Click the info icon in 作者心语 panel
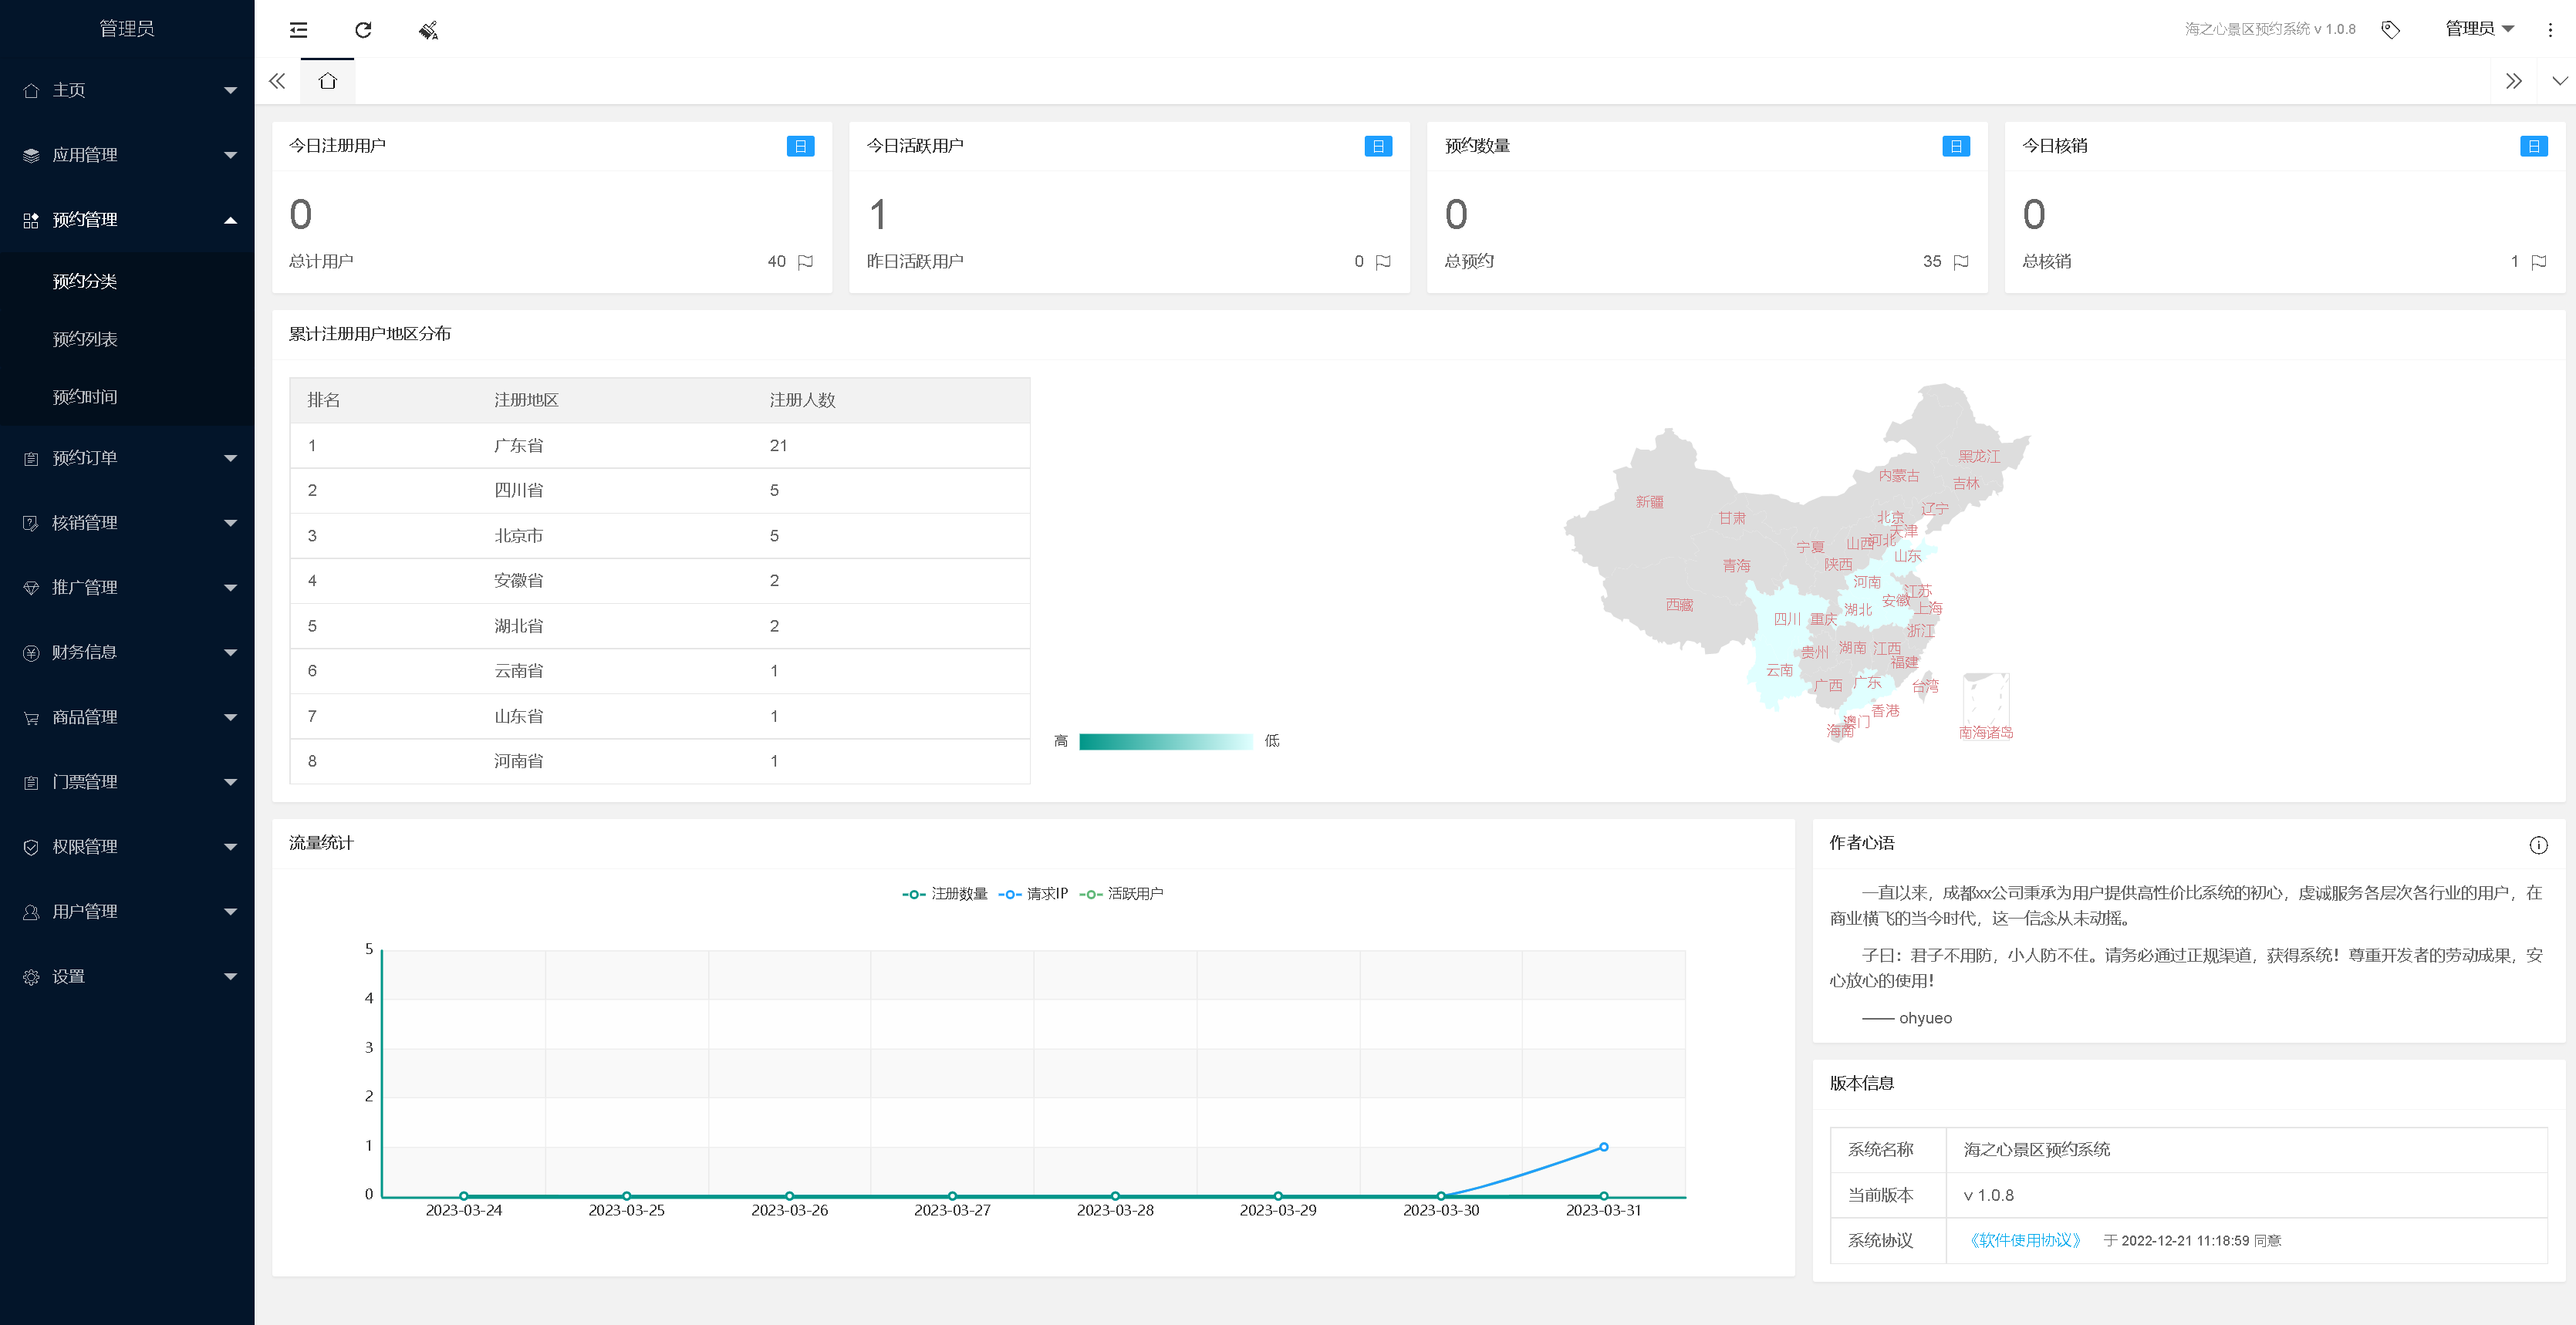This screenshot has height=1325, width=2576. [x=2538, y=845]
